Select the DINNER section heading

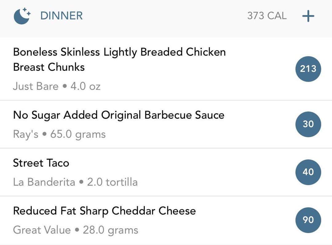(x=61, y=16)
